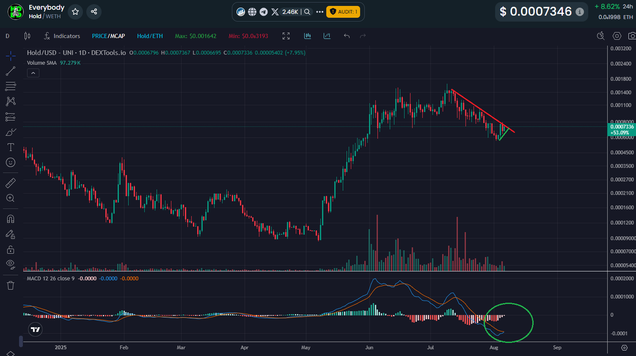This screenshot has height=356, width=636.
Task: Activate the measure ruler tool
Action: [x=11, y=182]
